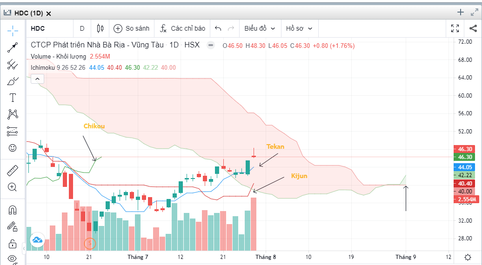Click the So sánh compare button
This screenshot has width=482, height=265.
point(131,28)
